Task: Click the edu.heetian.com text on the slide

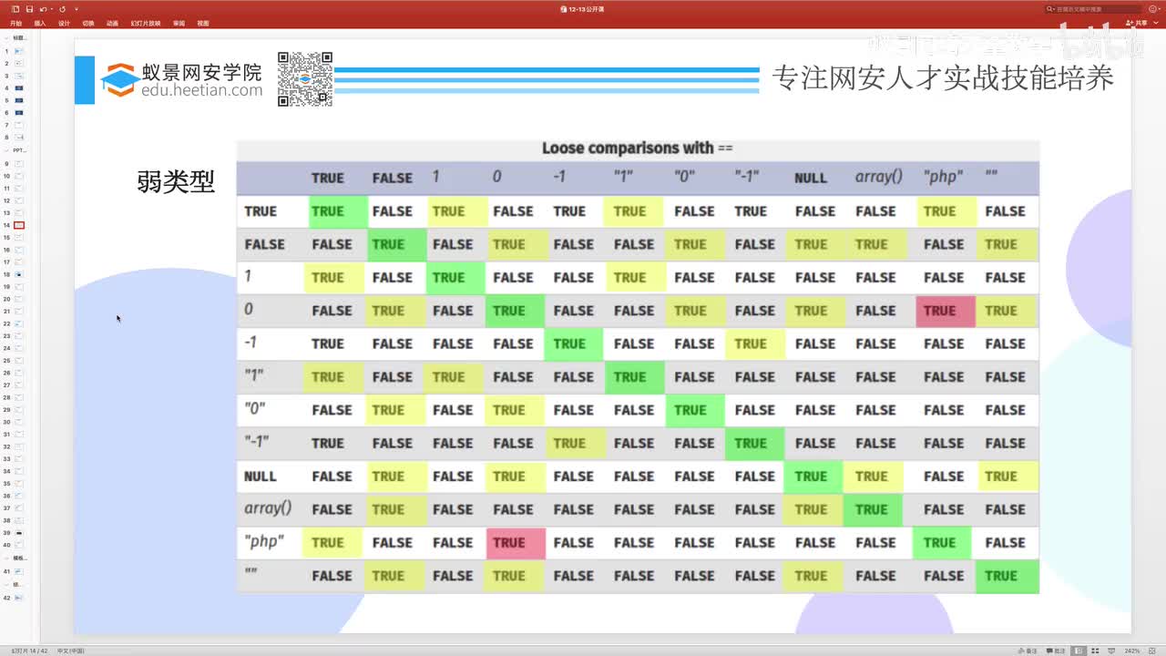Action: coord(202,90)
